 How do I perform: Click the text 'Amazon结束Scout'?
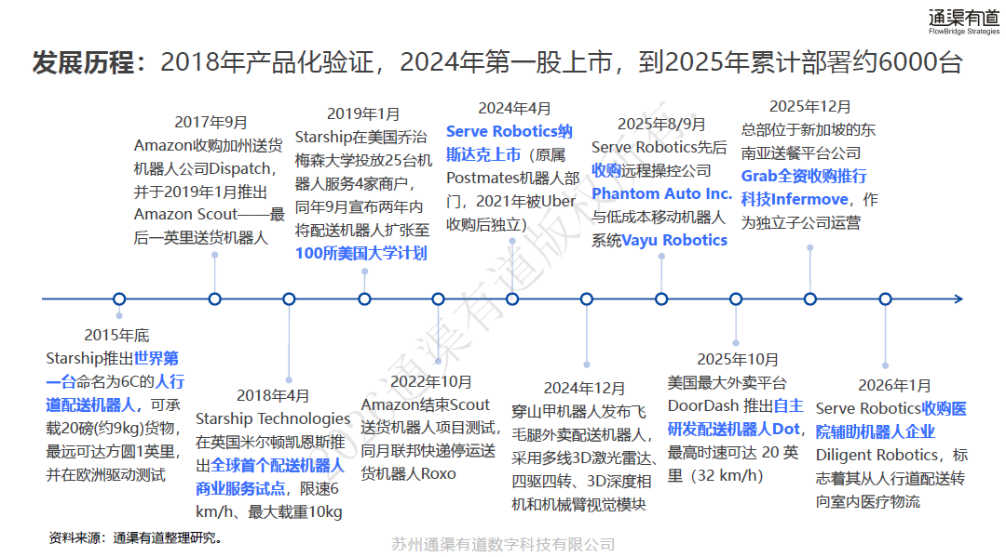pyautogui.click(x=425, y=404)
